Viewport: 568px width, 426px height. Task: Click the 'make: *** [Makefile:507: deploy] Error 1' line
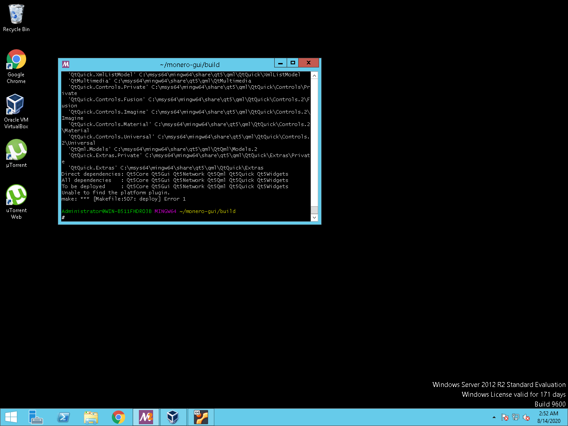[x=124, y=199]
